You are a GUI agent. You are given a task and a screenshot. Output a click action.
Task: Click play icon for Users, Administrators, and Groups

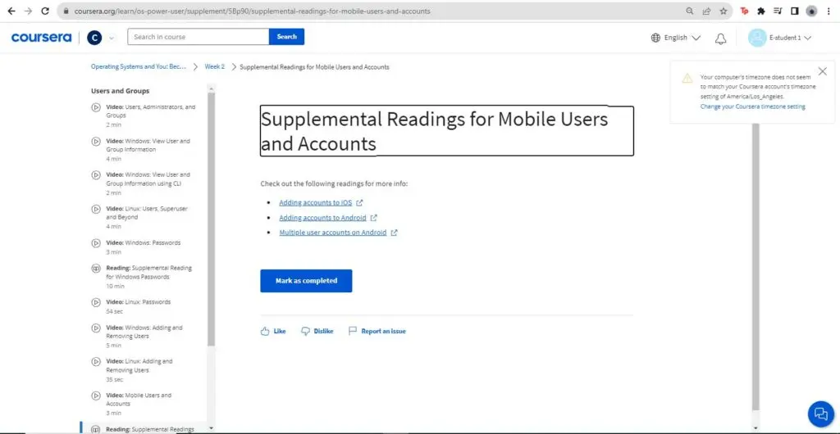click(x=96, y=107)
